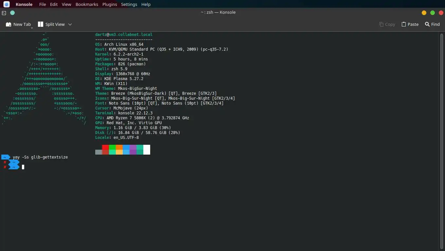This screenshot has height=251, width=445.
Task: Click the 'OS: Arch Linux x86_64' line
Action: tap(119, 44)
